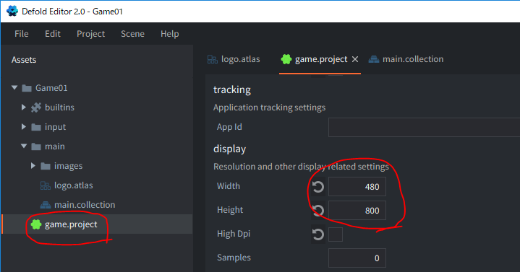Image resolution: width=520 pixels, height=272 pixels.
Task: Expand the builtins folder arrow
Action: (x=24, y=108)
